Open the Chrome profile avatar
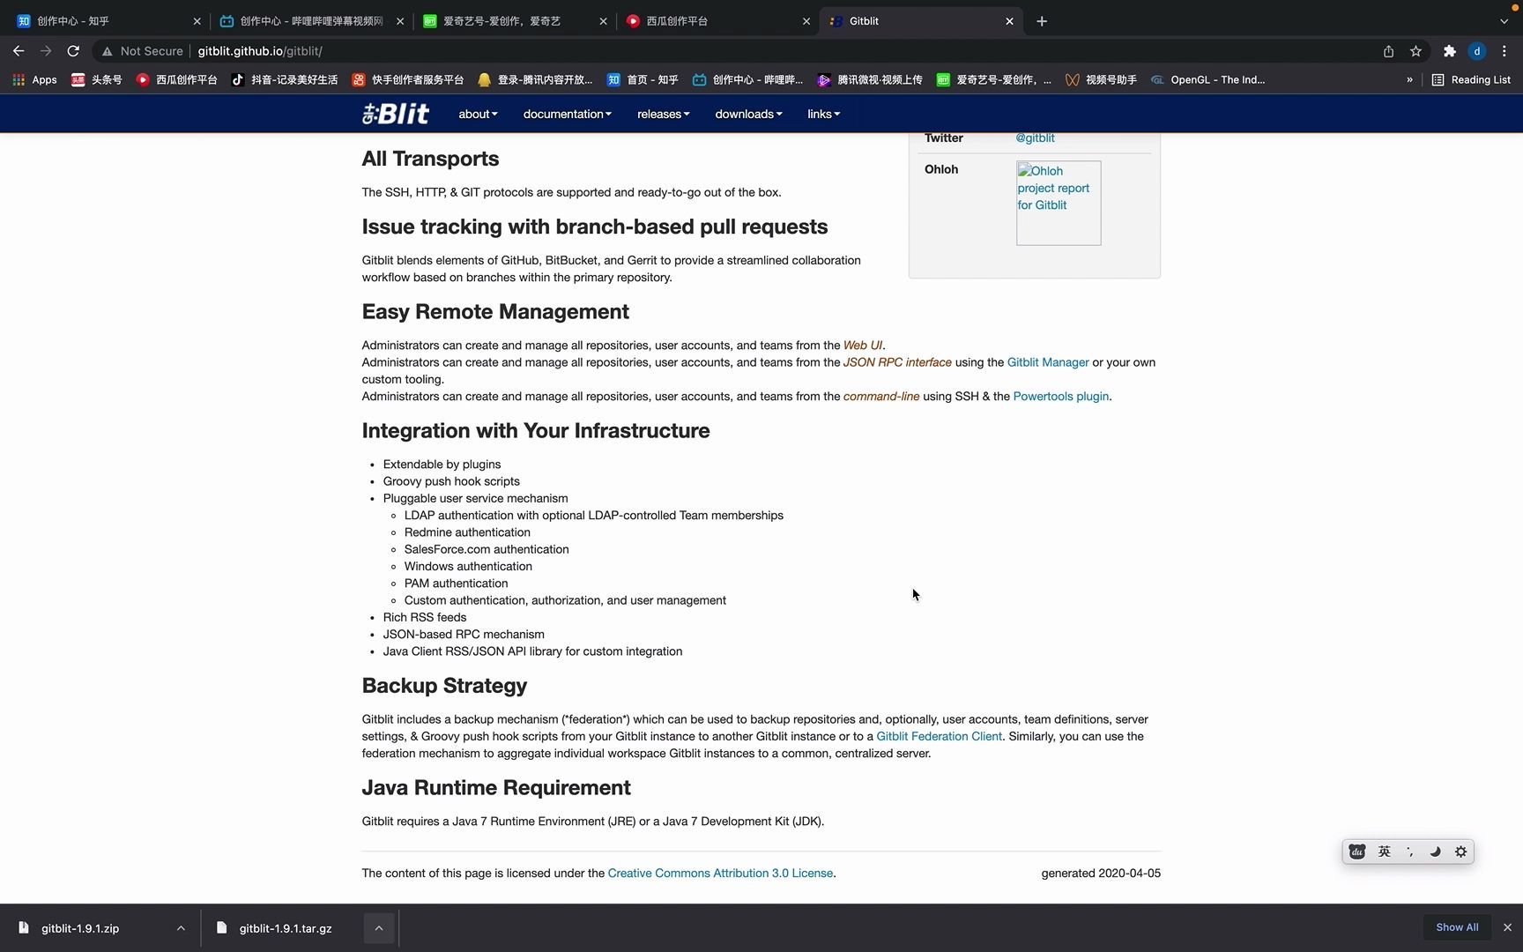Image resolution: width=1523 pixels, height=952 pixels. pos(1477,51)
